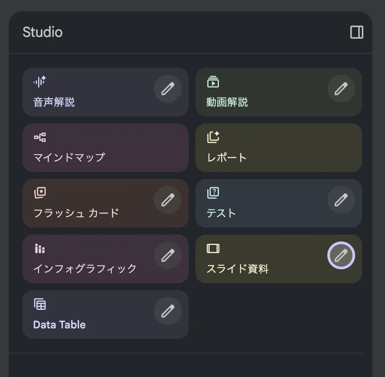The image size is (385, 377).
Task: Customize 音声解説 with its pencil icon
Action: point(168,89)
